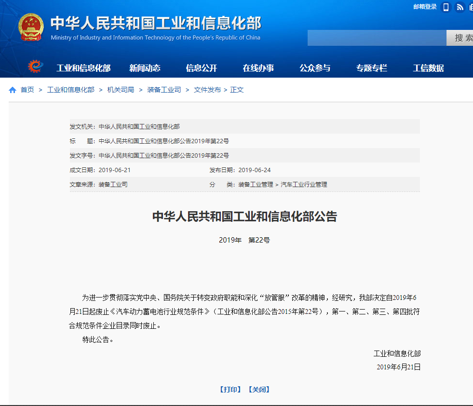Go to 装备工业司 in the breadcrumb

[x=164, y=90]
